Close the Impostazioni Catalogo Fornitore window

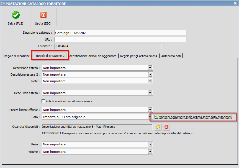point(235,3)
